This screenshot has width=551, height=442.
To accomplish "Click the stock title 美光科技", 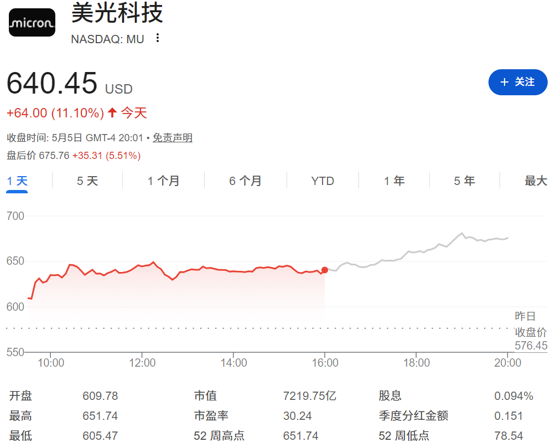I will coord(117,13).
